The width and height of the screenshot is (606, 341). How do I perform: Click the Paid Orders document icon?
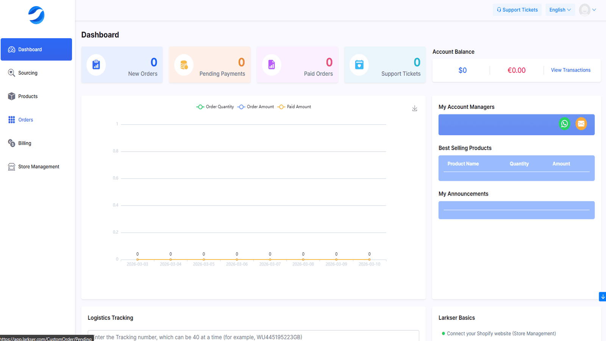tap(272, 65)
